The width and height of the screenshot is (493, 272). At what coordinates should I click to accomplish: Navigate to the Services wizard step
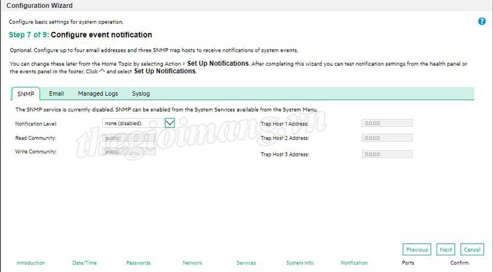click(246, 263)
